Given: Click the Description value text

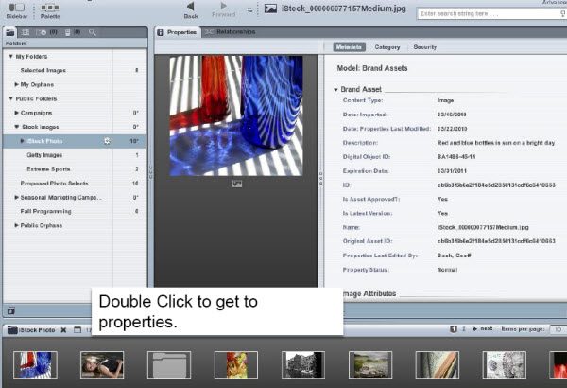Looking at the screenshot, I should [496, 143].
